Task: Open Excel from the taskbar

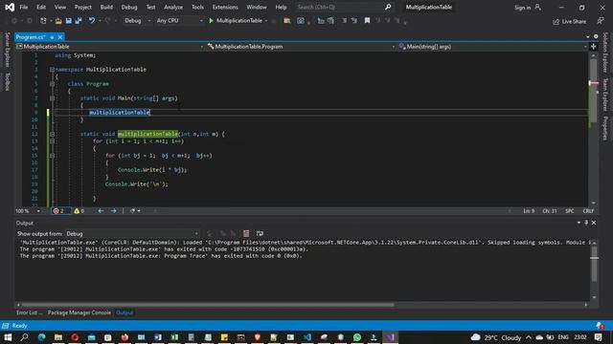Action: (174, 337)
